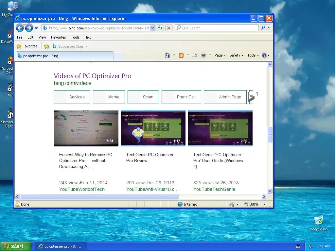Activate the 'pc optimizer pro - Bin...' taskbar button
The image size is (335, 251).
coord(61,246)
